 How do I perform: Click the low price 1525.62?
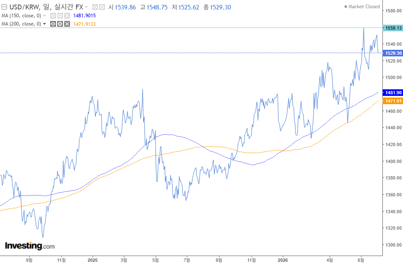tap(189, 7)
